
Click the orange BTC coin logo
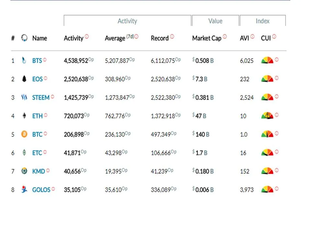coord(24,134)
